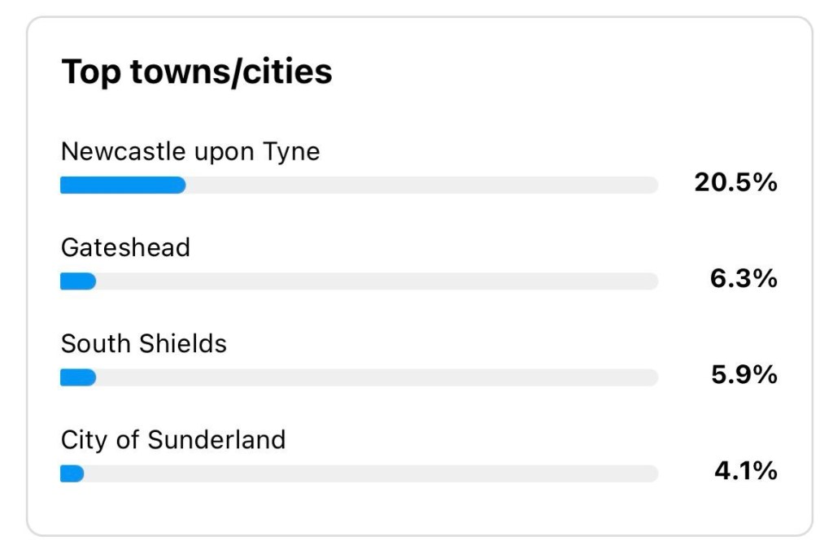
Task: Click the 20.5% percentage value
Action: (x=735, y=183)
